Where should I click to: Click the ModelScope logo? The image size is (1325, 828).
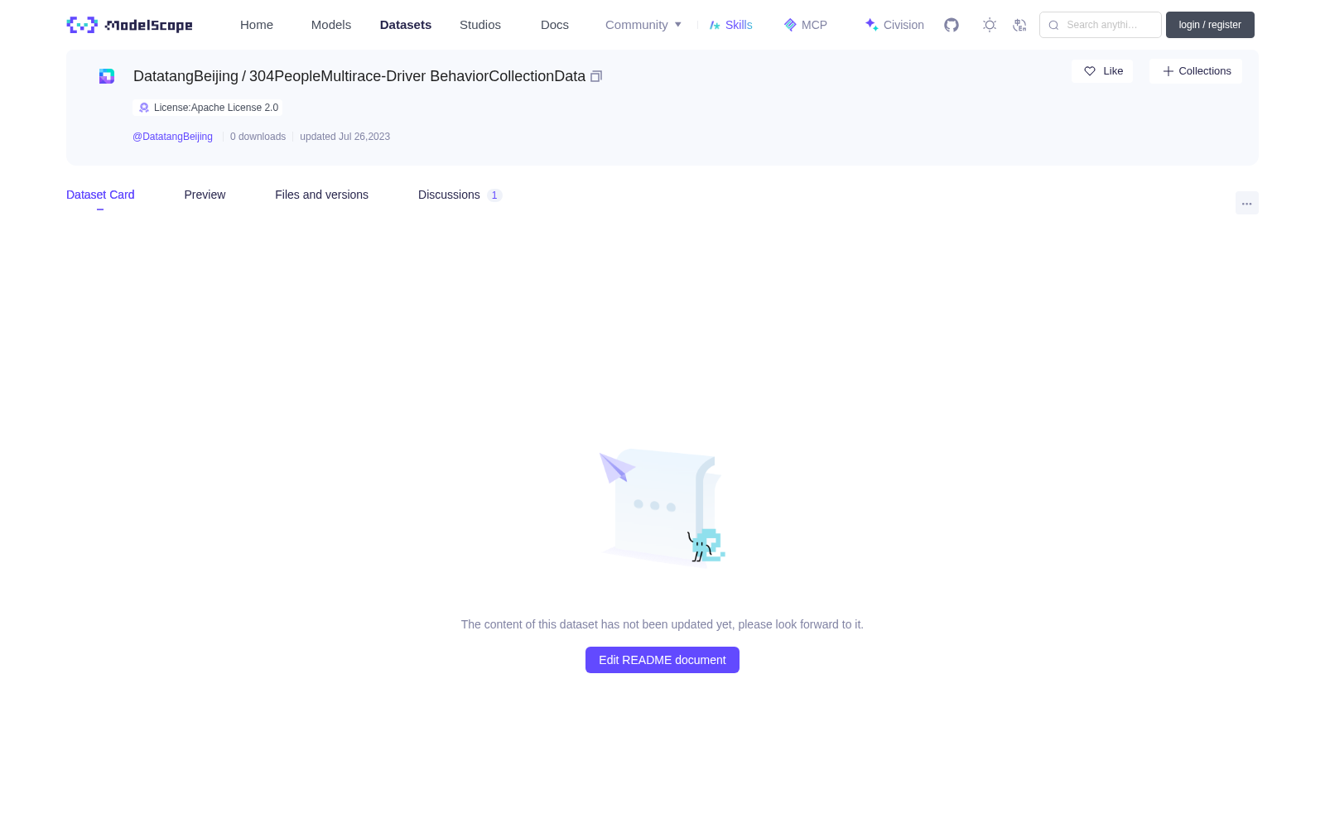[x=129, y=25]
